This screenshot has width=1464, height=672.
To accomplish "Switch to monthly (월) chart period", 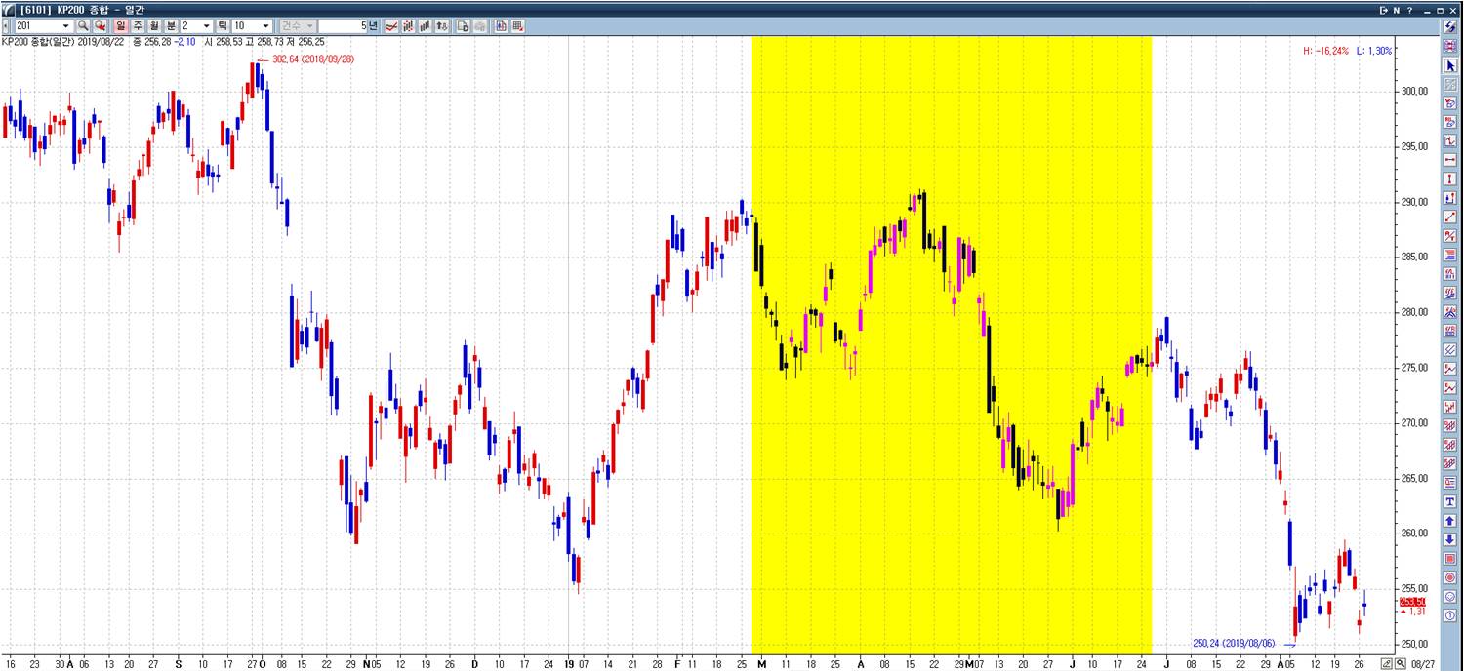I will [154, 25].
